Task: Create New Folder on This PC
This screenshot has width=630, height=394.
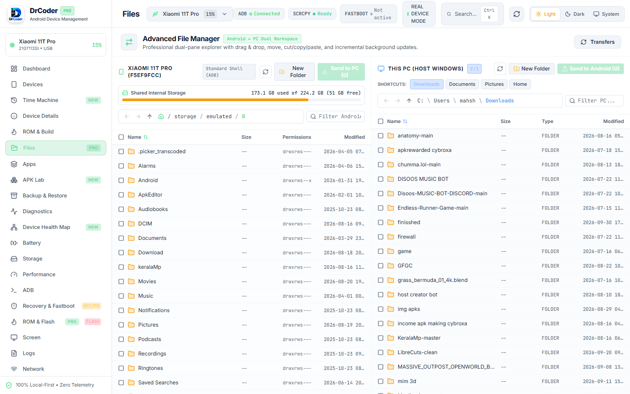Action: [x=532, y=69]
